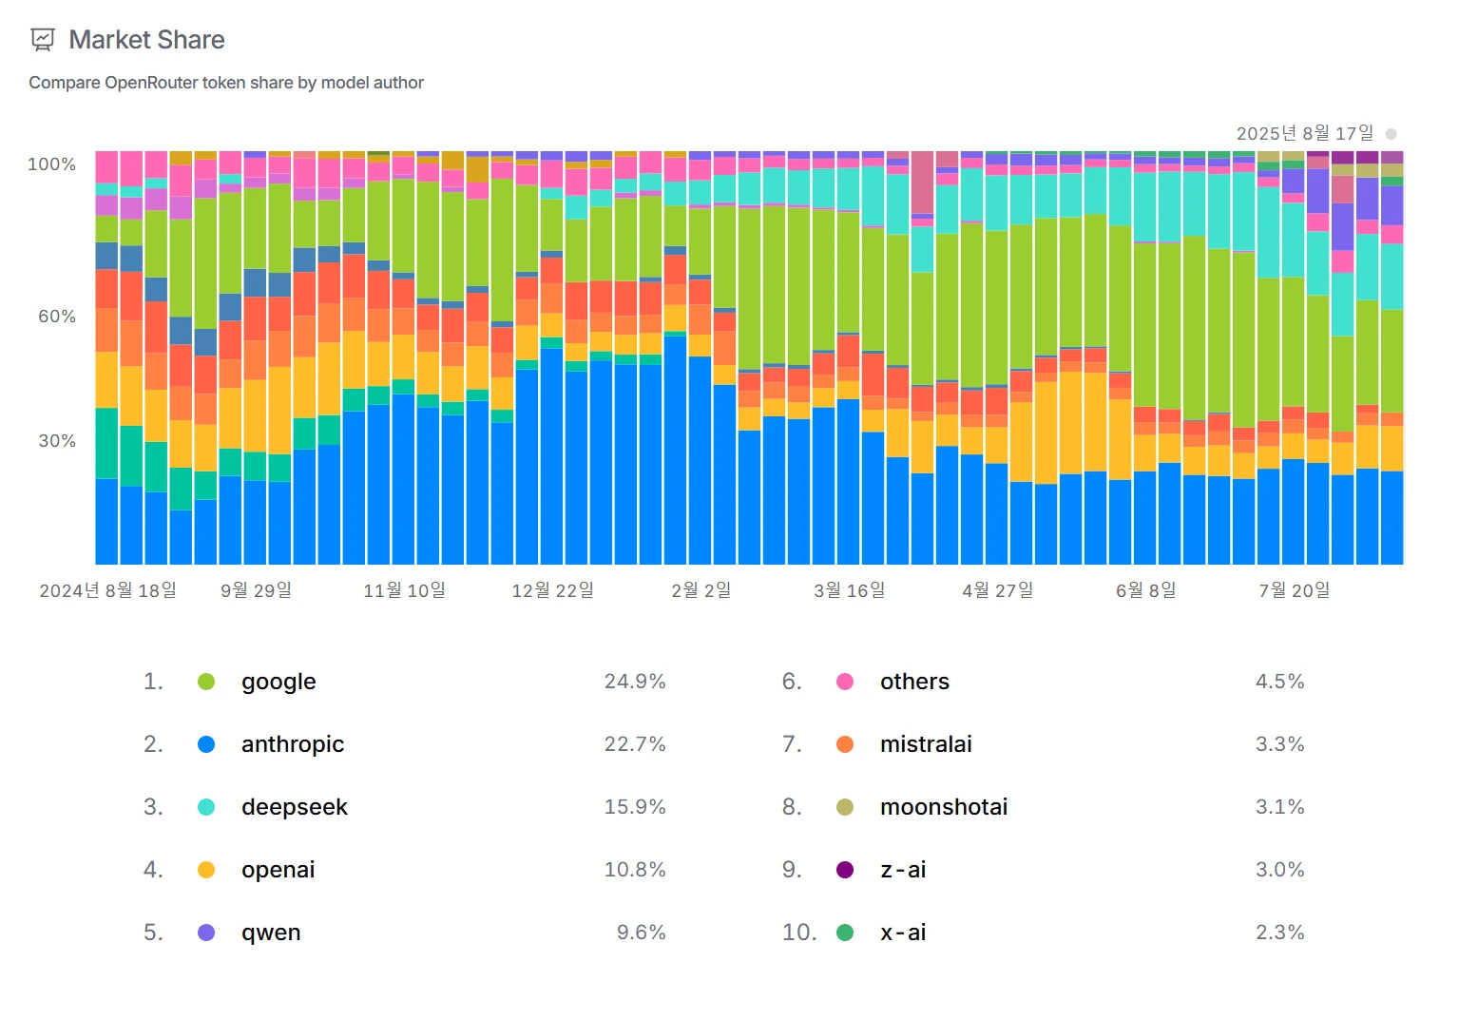The image size is (1459, 1020).
Task: Click the 2월 2일 axis date label
Action: [x=701, y=590]
